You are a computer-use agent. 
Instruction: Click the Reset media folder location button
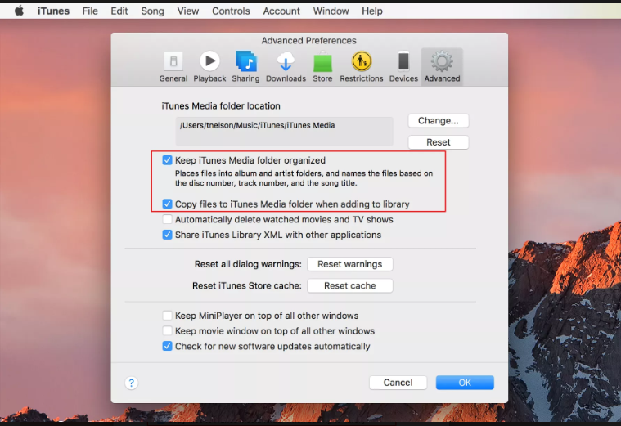[x=438, y=142]
